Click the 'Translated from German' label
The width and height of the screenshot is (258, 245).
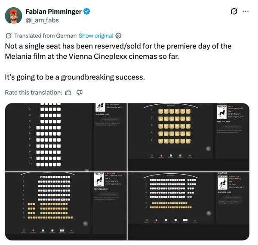point(45,36)
